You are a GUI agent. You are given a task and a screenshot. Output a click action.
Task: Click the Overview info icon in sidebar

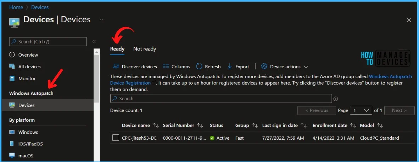(x=12, y=55)
